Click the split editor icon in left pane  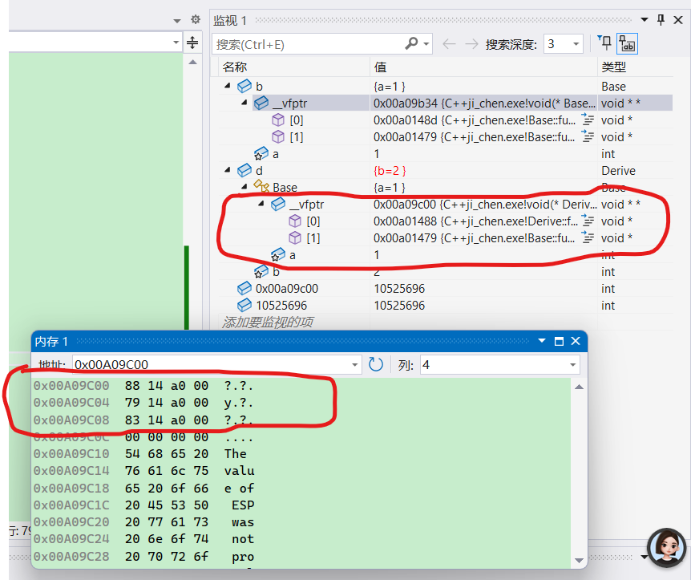pos(192,43)
